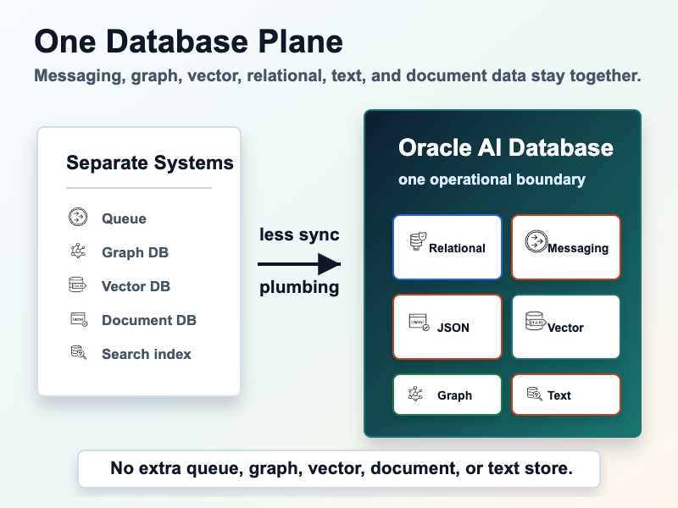Click the 'Queue' label
The width and height of the screenshot is (678, 508).
pyautogui.click(x=124, y=218)
